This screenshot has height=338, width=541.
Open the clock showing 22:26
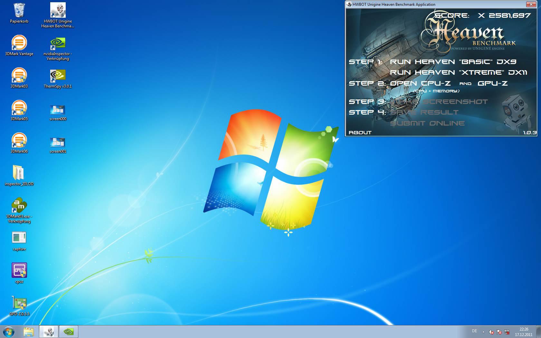pyautogui.click(x=524, y=332)
